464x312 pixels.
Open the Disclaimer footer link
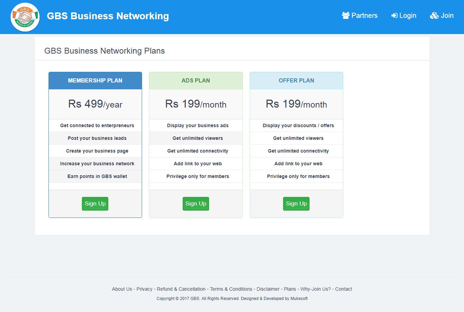coord(268,289)
